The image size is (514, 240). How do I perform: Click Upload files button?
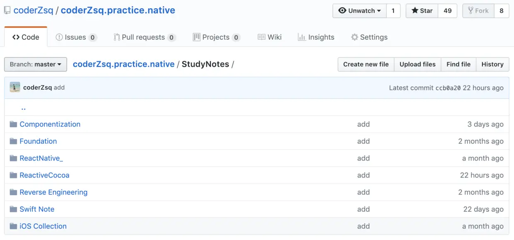(x=417, y=64)
